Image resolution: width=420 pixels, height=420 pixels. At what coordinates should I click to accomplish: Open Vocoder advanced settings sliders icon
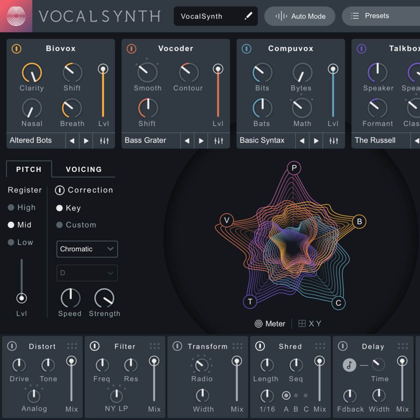click(219, 141)
